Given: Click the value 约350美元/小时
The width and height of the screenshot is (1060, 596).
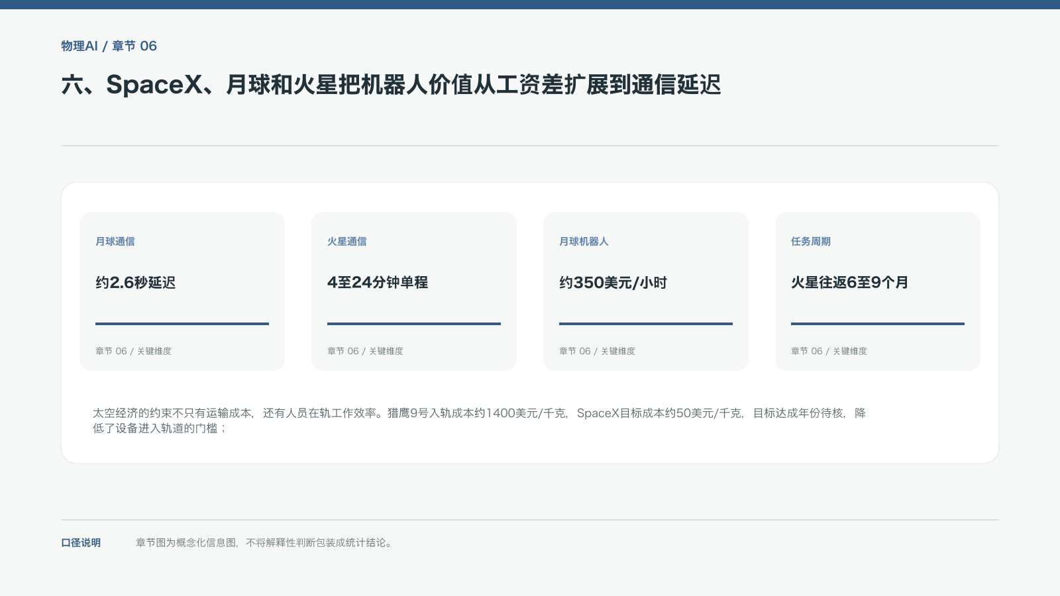Looking at the screenshot, I should click(x=613, y=283).
